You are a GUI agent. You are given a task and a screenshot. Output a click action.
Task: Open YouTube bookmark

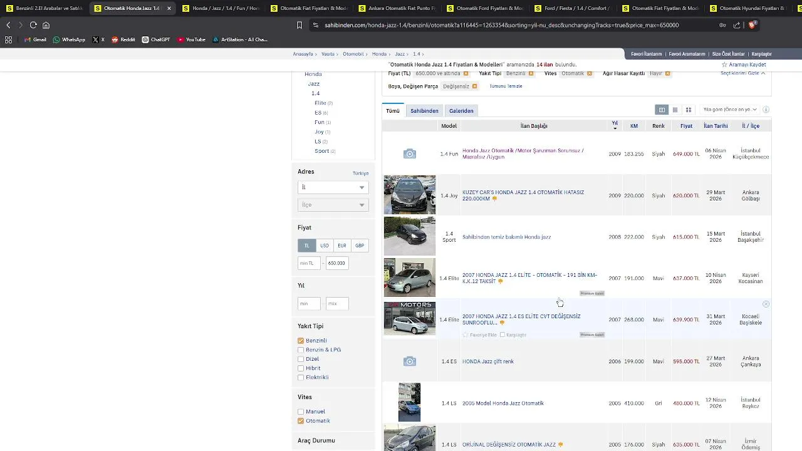click(x=191, y=39)
